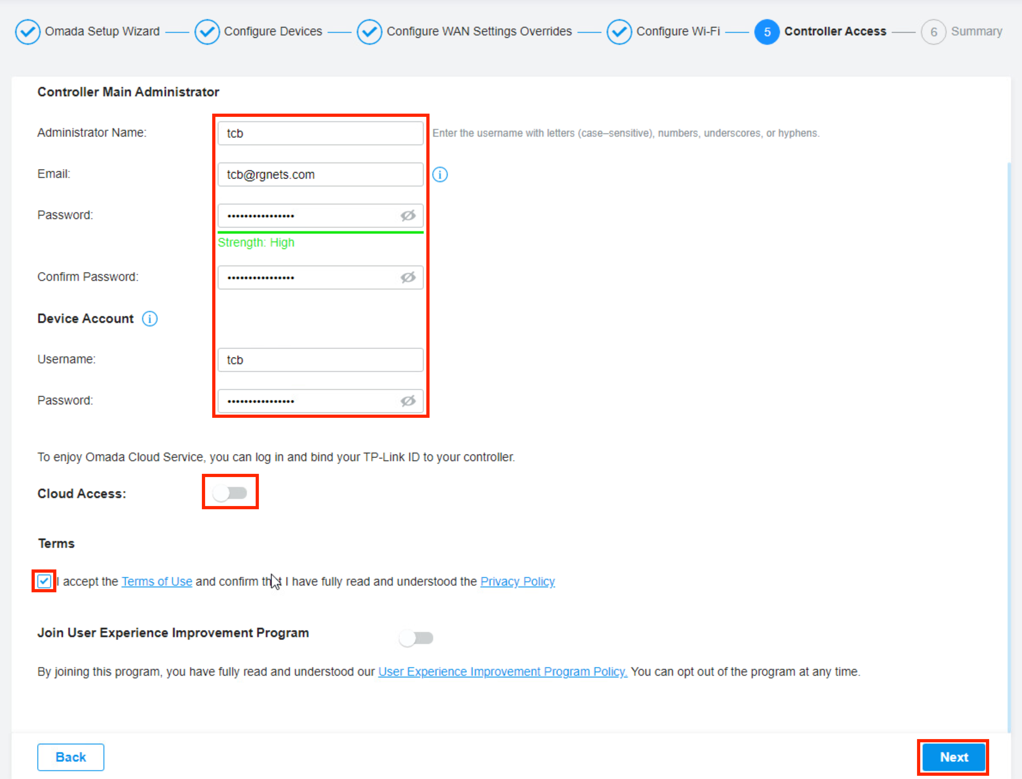
Task: Uncheck the accept Terms checkbox
Action: click(x=44, y=581)
